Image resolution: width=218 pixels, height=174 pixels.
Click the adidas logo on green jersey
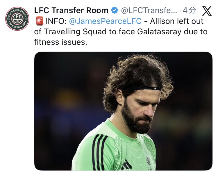coord(126,165)
